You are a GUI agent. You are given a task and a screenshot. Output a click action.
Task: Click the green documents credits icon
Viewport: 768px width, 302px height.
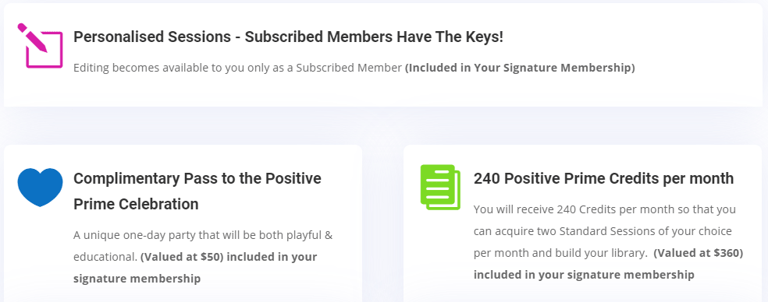coord(440,187)
